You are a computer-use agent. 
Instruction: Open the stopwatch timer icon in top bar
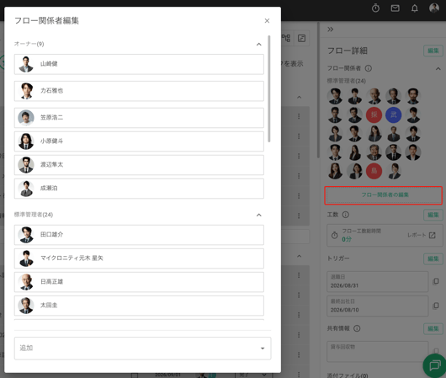[x=375, y=8]
